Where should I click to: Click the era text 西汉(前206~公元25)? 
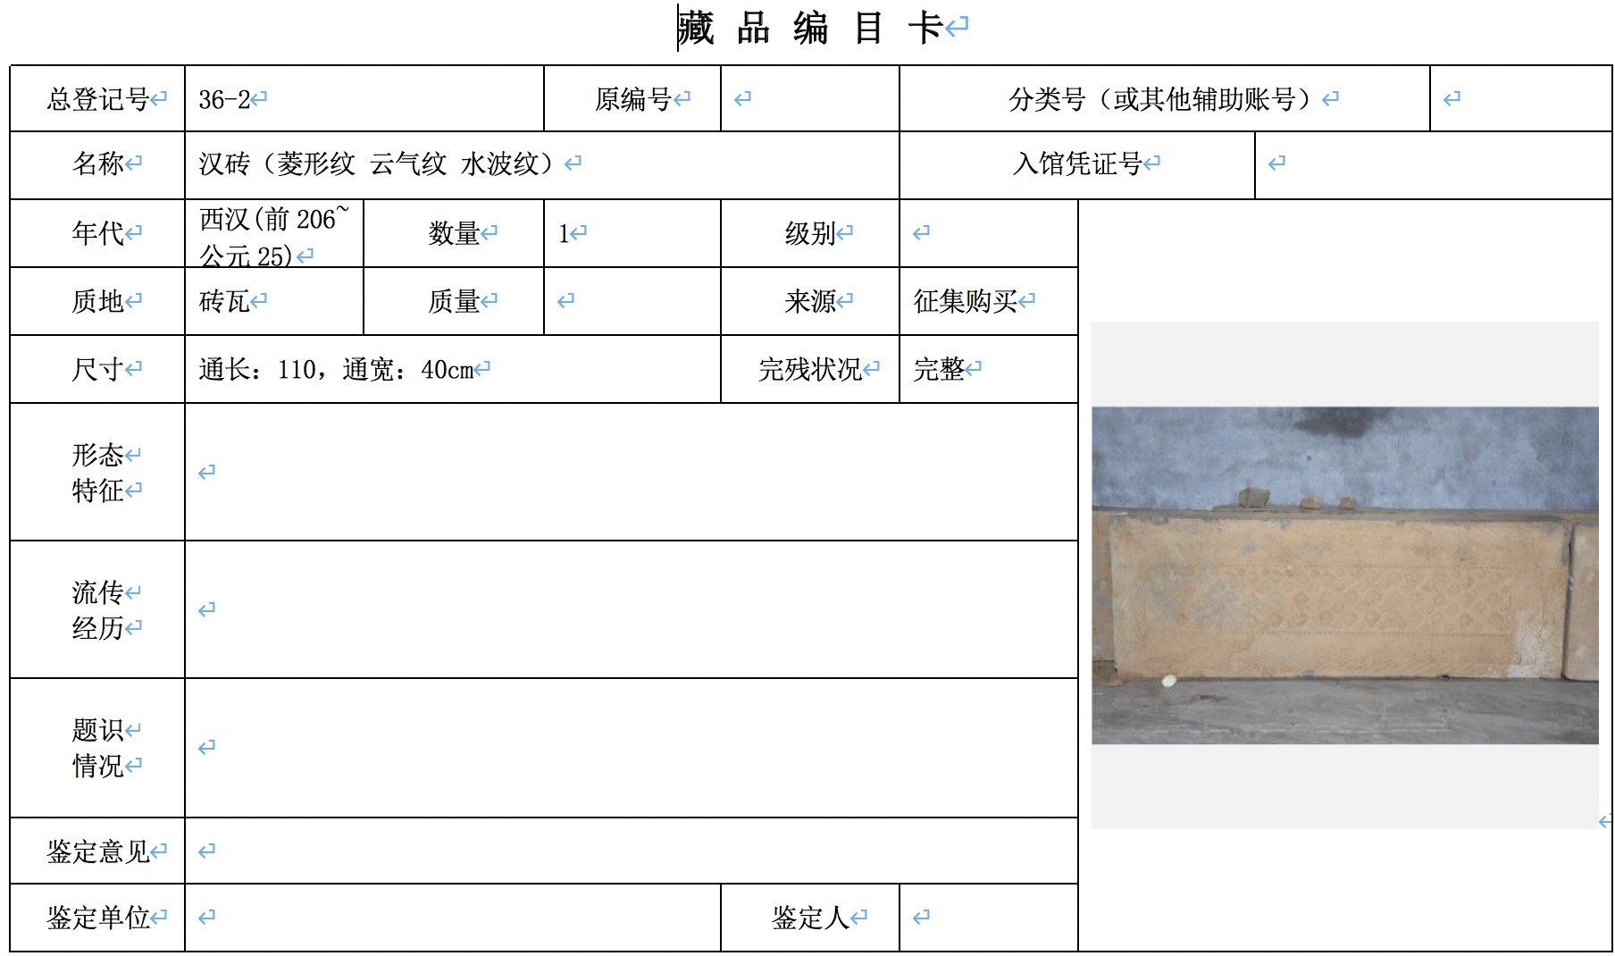click(274, 236)
